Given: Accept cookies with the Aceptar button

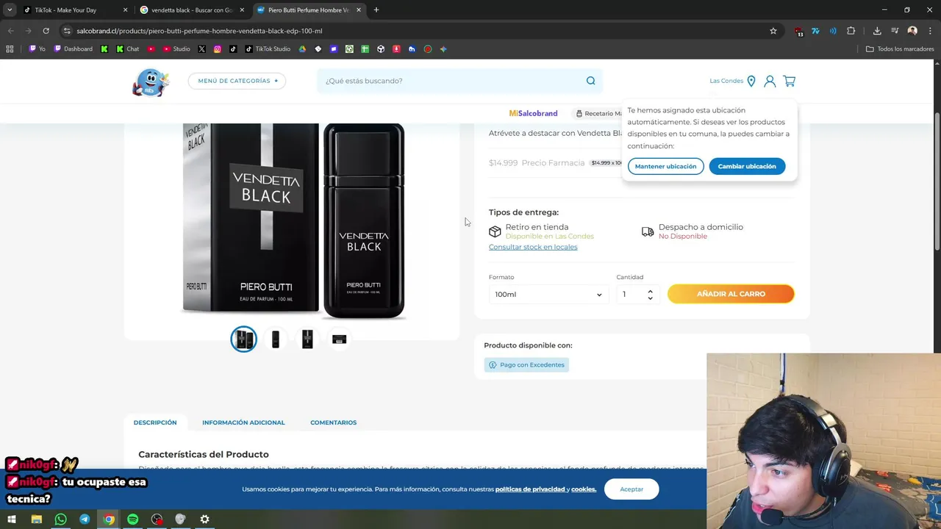Looking at the screenshot, I should point(631,489).
